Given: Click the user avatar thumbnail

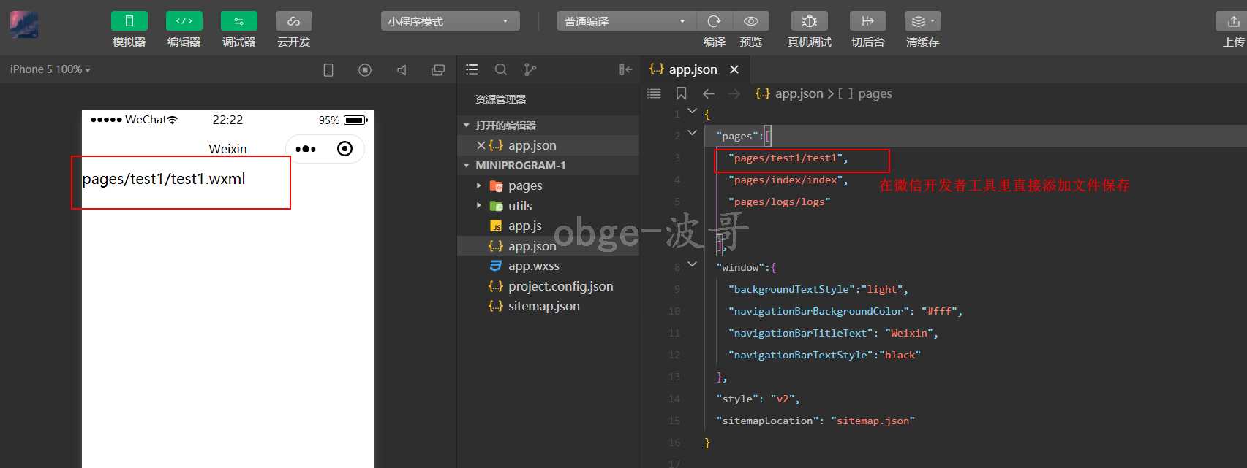Looking at the screenshot, I should (24, 24).
